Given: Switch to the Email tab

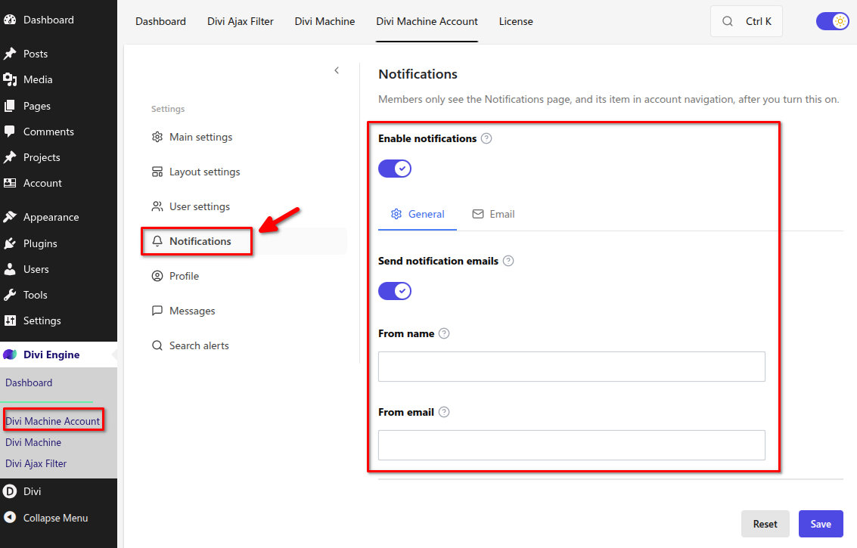Looking at the screenshot, I should [x=493, y=214].
